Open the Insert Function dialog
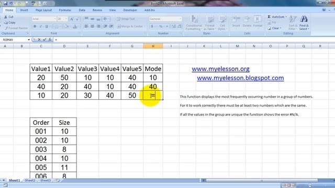 click(x=50, y=40)
